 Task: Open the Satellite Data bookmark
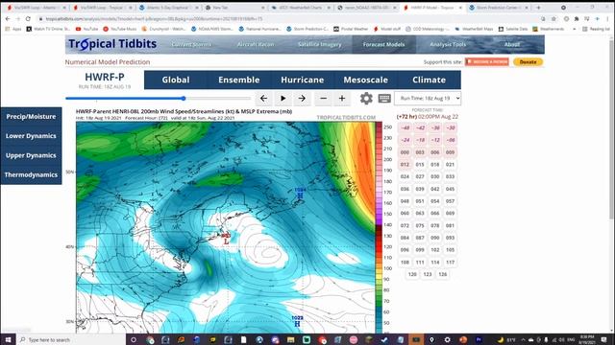(x=513, y=29)
